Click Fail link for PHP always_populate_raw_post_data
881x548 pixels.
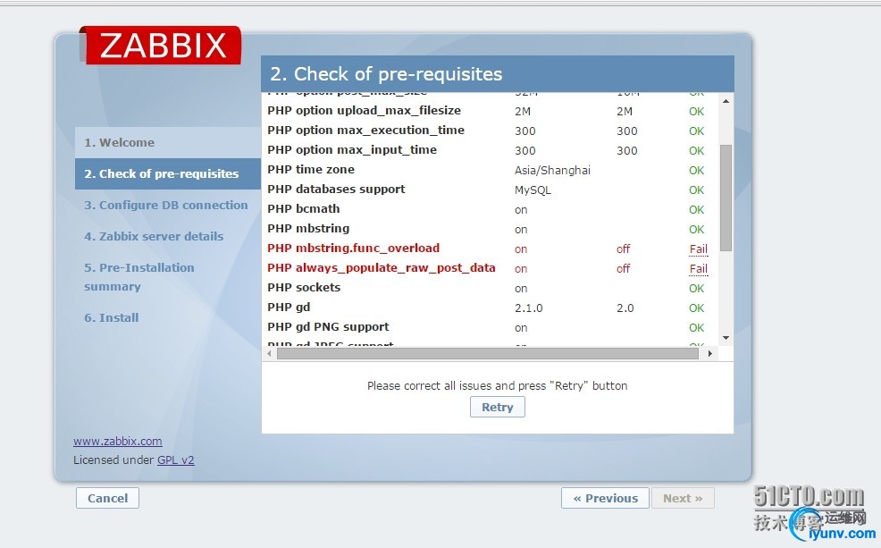point(699,269)
